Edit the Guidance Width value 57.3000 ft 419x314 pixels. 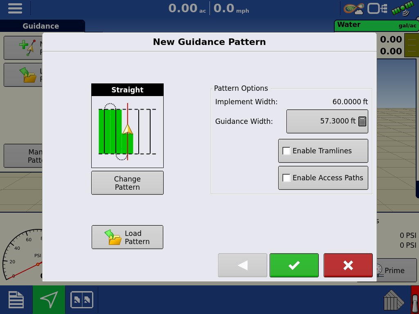click(327, 121)
